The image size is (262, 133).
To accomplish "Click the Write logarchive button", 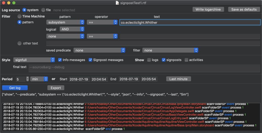I will click(x=208, y=9).
